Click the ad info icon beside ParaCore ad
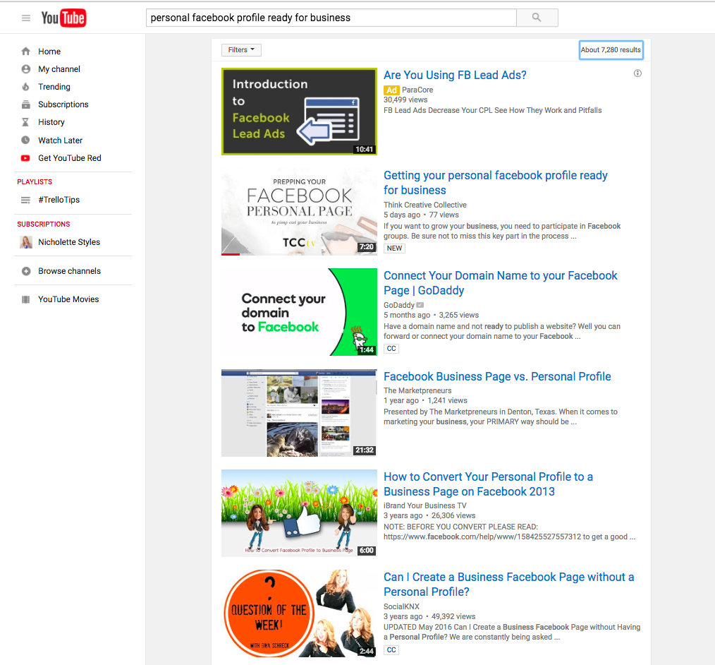715x665 pixels. [x=637, y=73]
